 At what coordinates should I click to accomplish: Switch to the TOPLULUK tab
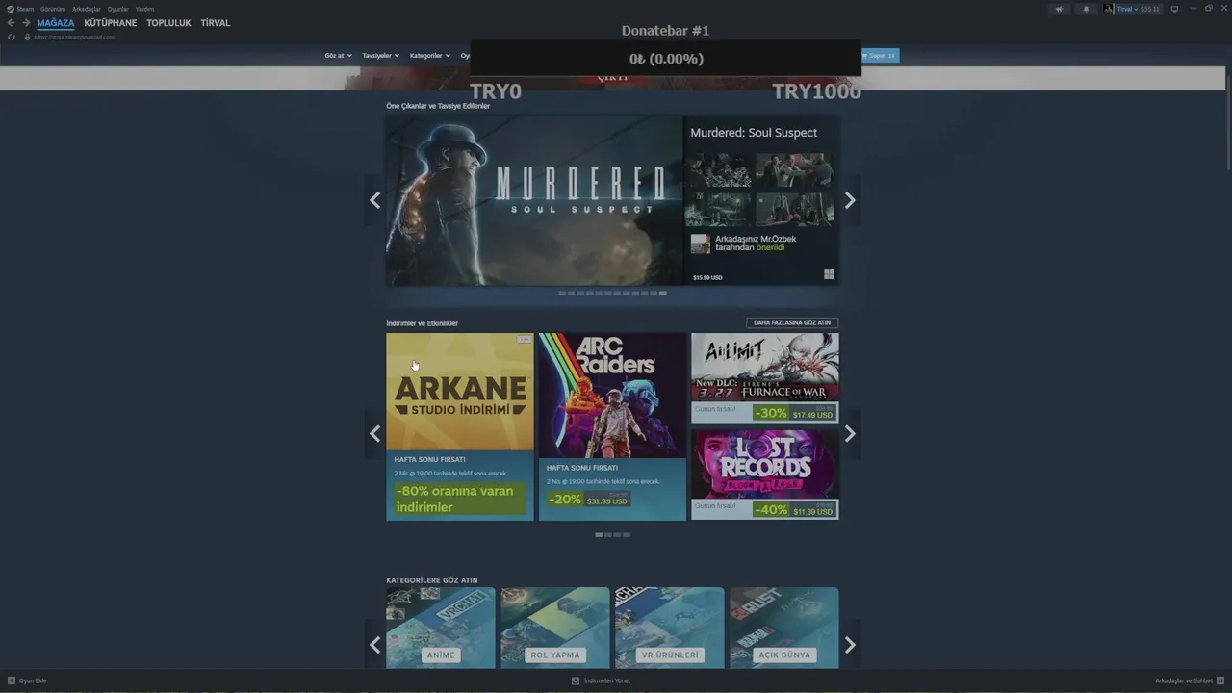[x=168, y=23]
